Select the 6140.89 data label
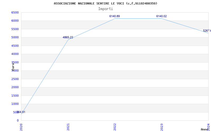211x132 pixels. [x=114, y=16]
